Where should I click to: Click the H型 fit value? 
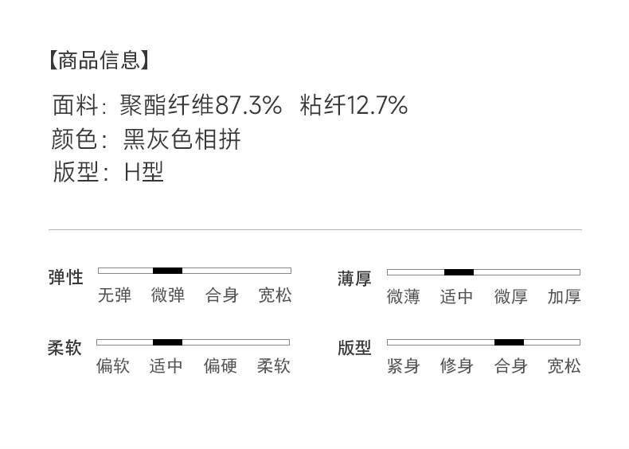pyautogui.click(x=144, y=172)
